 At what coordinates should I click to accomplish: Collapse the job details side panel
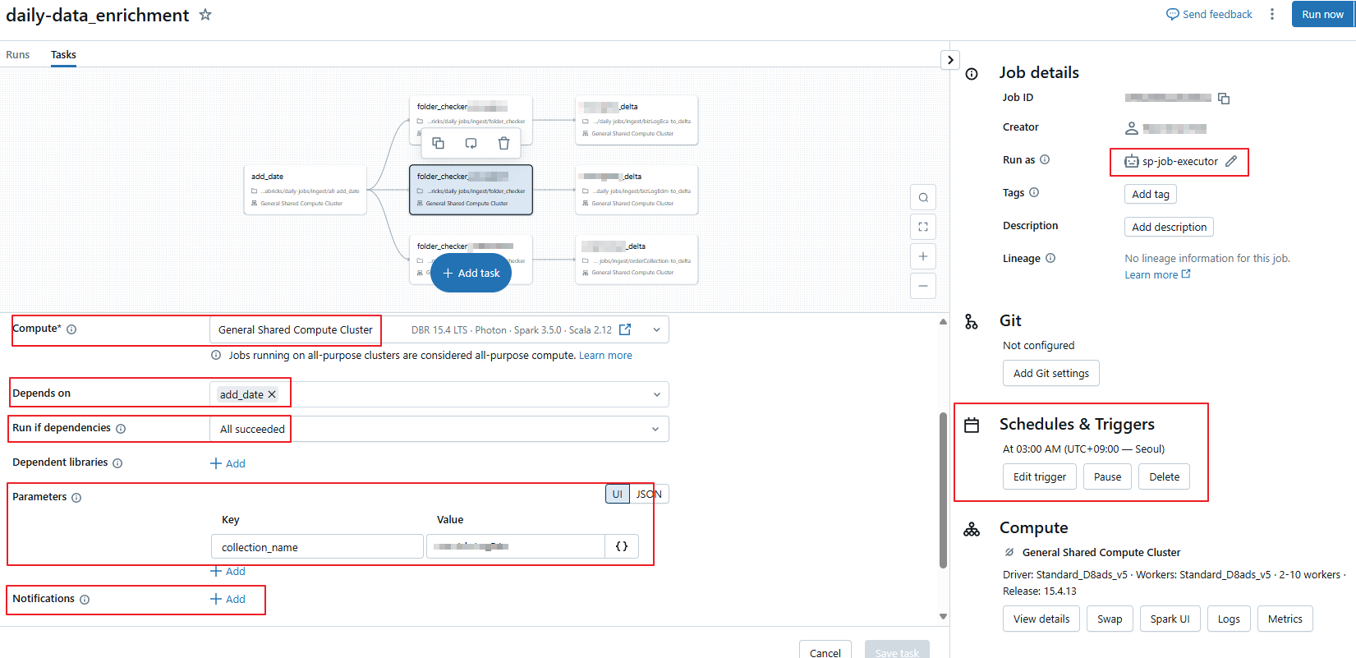point(950,60)
